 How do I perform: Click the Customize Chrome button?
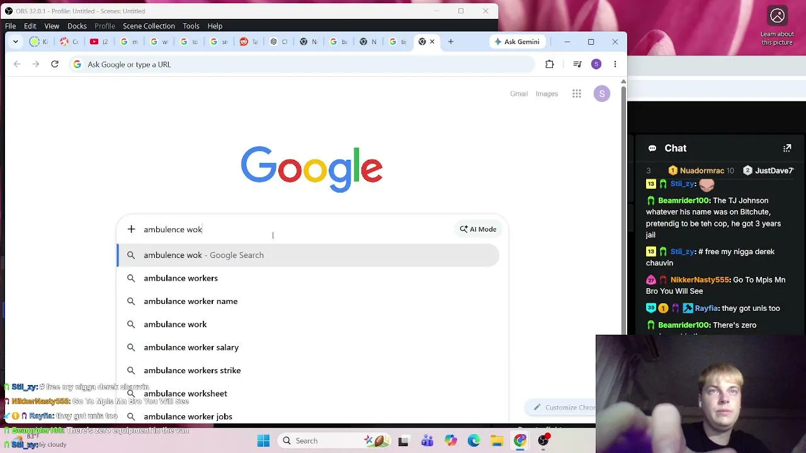[x=562, y=407]
